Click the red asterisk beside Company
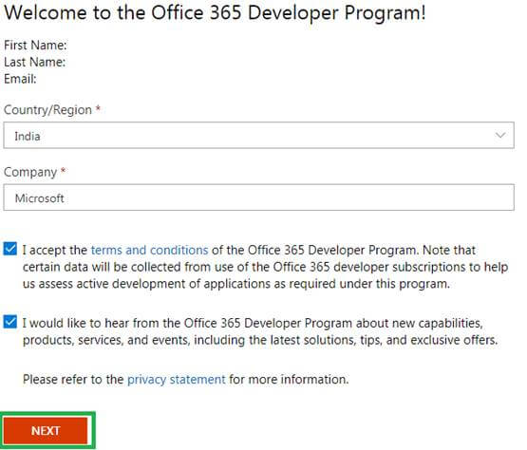Screen dimensions: 527x450 pos(63,170)
